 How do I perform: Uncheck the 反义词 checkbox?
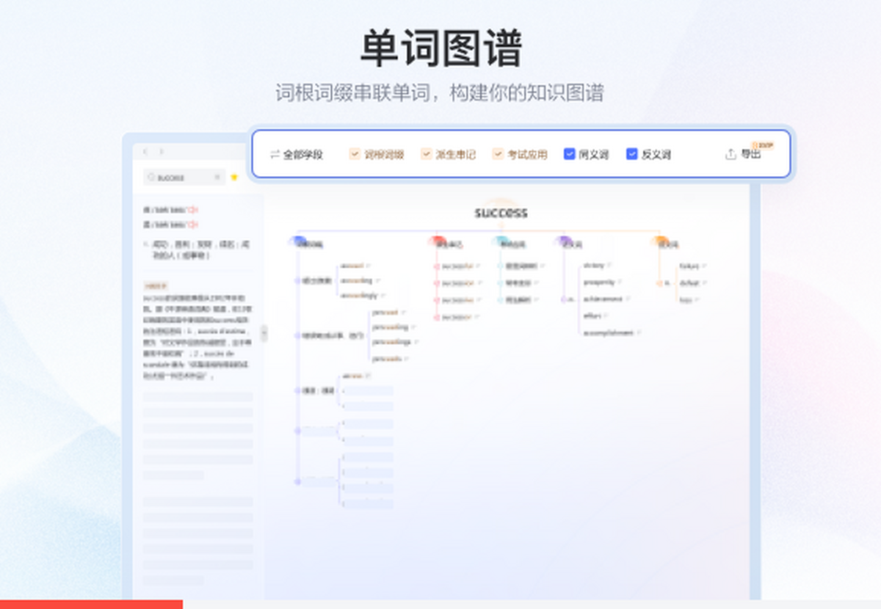pyautogui.click(x=631, y=154)
